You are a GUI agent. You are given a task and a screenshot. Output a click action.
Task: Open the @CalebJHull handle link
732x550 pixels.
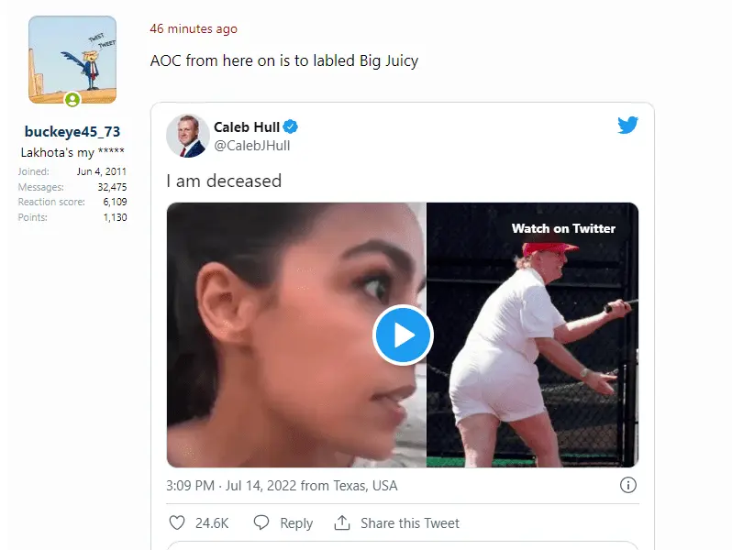(x=252, y=146)
